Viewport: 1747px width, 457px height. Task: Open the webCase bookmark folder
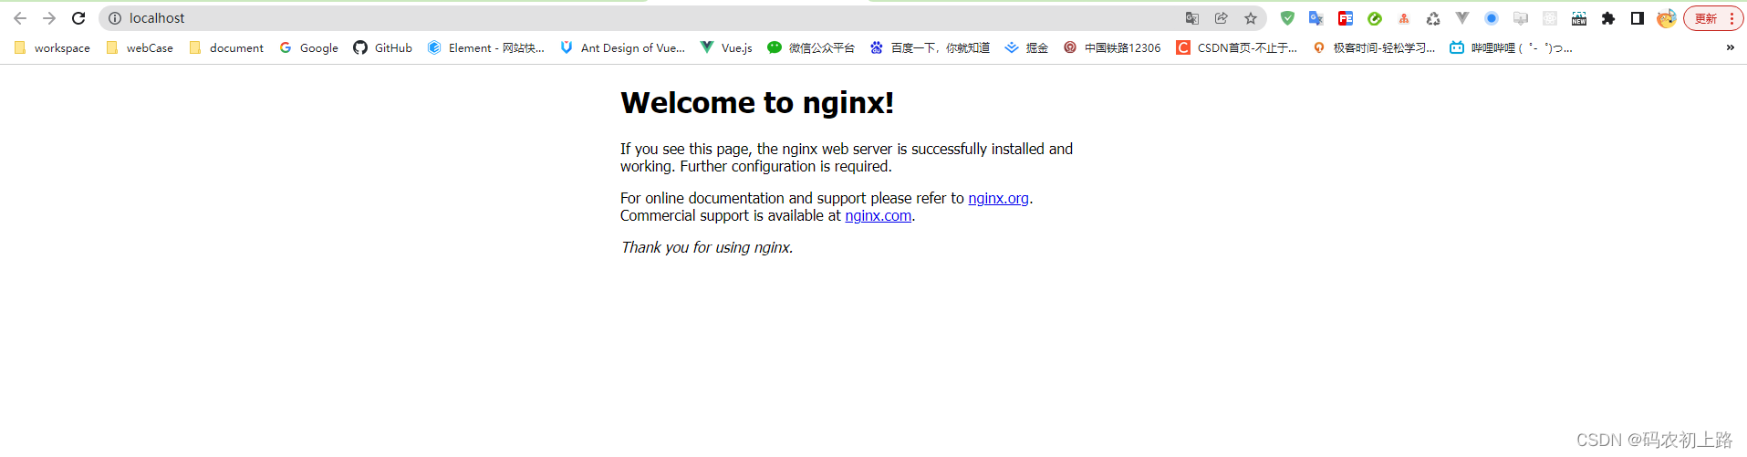click(x=140, y=47)
